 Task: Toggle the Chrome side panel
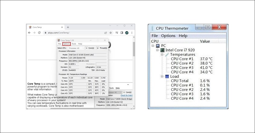point(122,32)
